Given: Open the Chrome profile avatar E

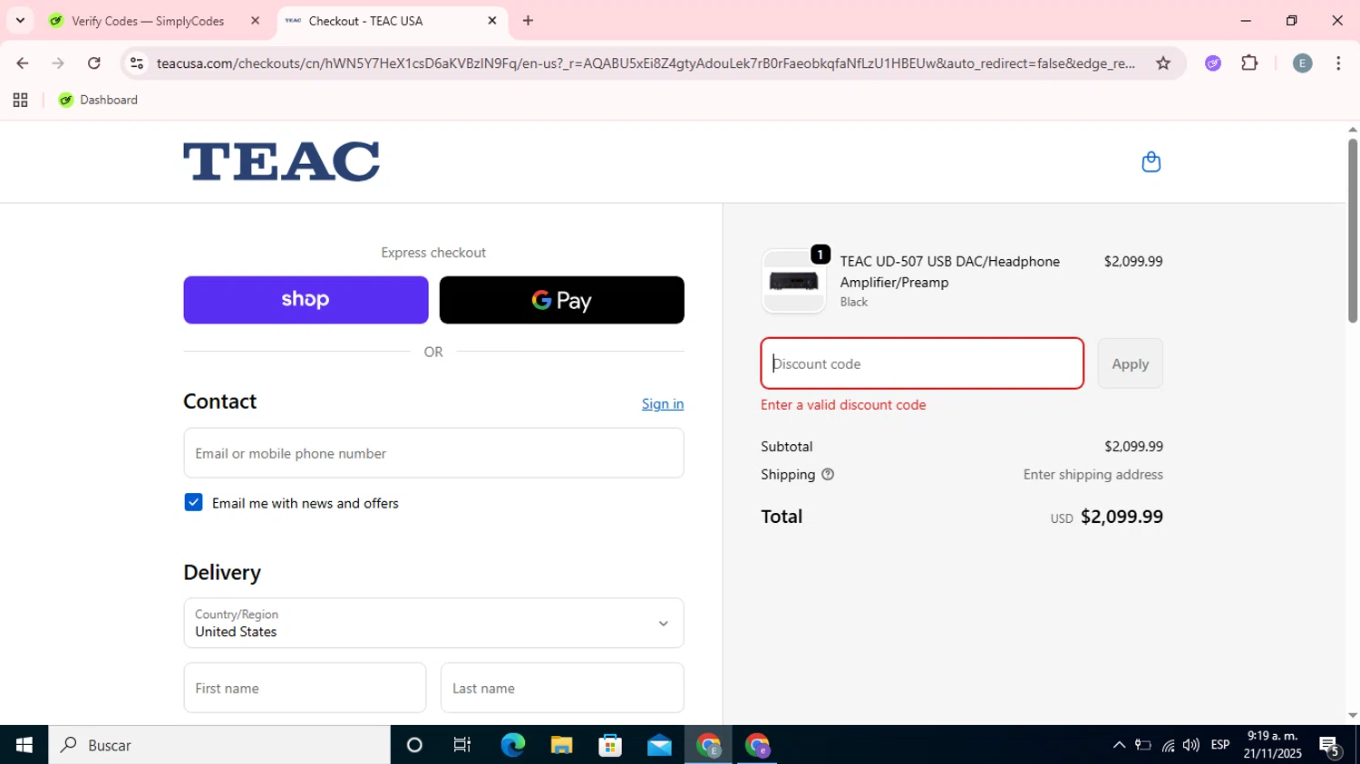Looking at the screenshot, I should 1302,63.
